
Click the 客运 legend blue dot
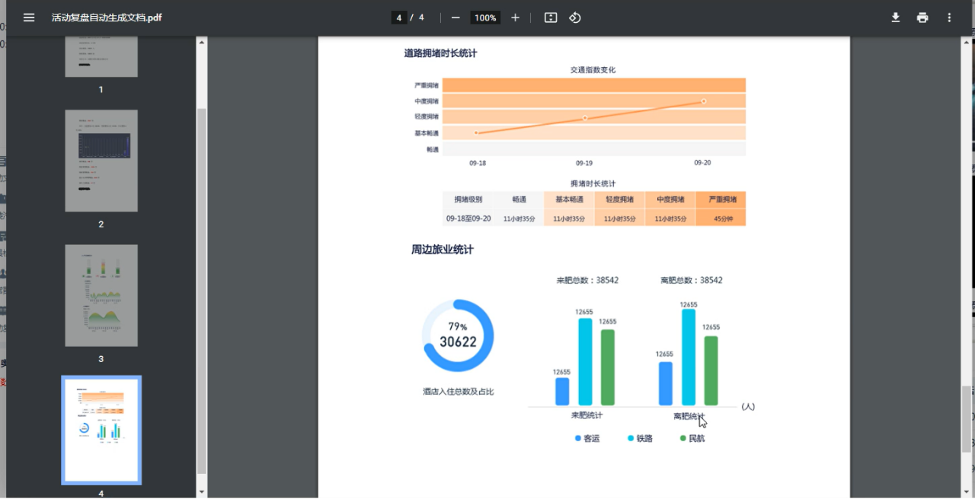click(x=578, y=438)
